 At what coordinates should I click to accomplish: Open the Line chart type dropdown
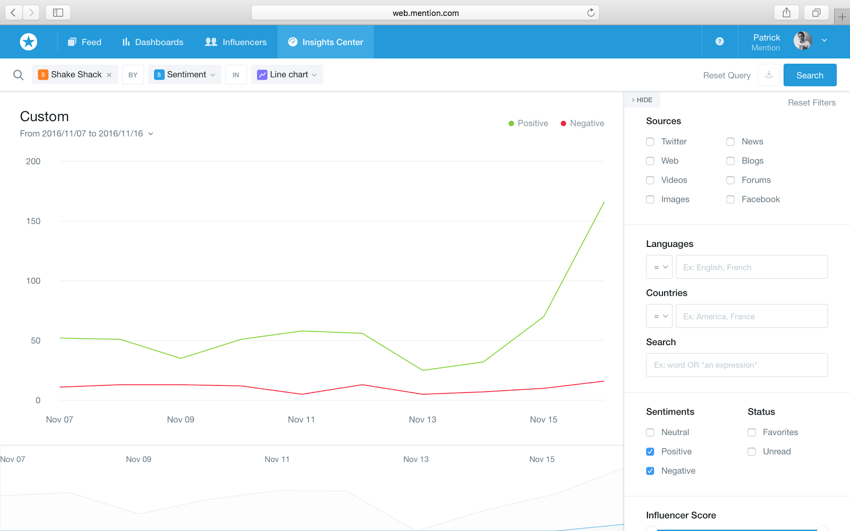pyautogui.click(x=287, y=75)
